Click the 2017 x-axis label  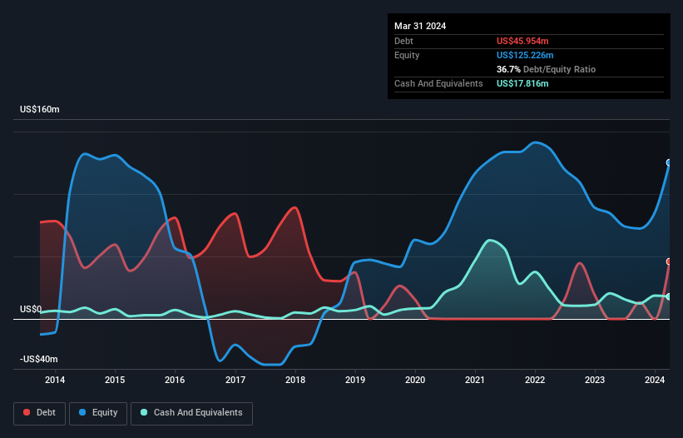[x=235, y=380]
